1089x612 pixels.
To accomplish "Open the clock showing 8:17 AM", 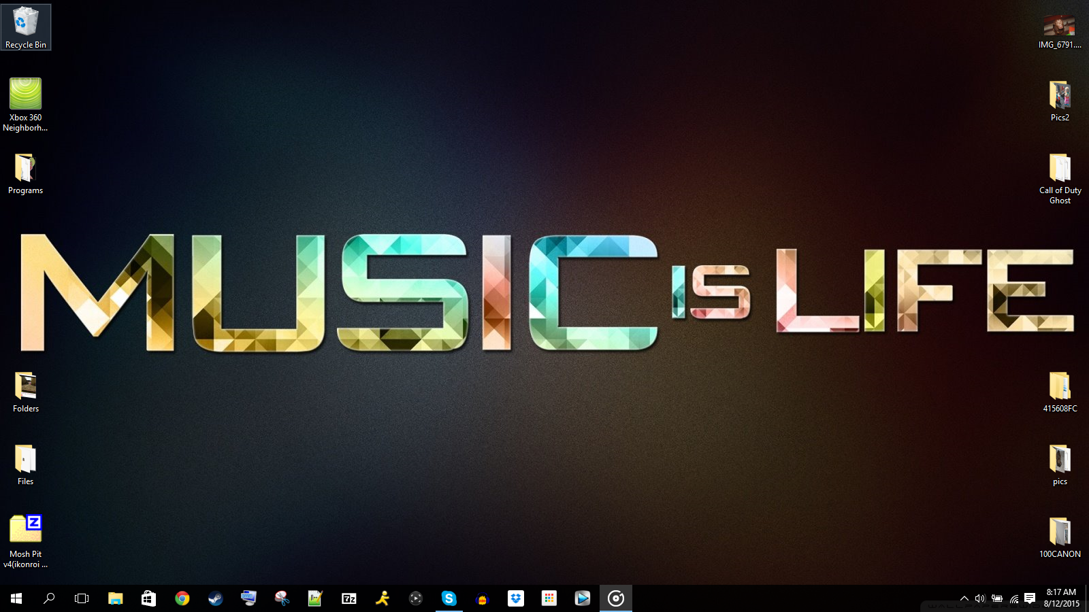I will coord(1061,598).
